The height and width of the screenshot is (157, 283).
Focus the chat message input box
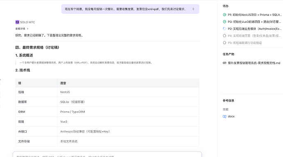click(107, 155)
